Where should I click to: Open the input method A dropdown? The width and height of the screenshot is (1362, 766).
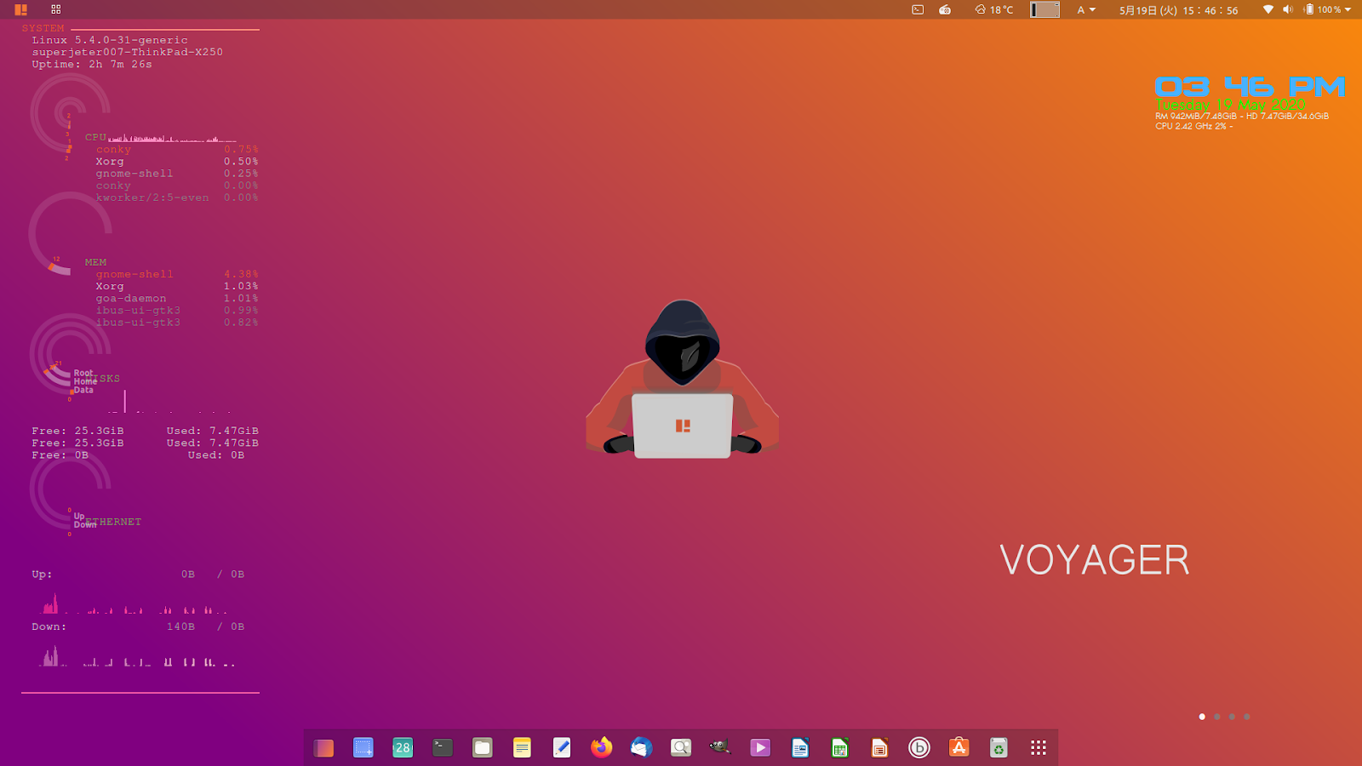[x=1086, y=9]
